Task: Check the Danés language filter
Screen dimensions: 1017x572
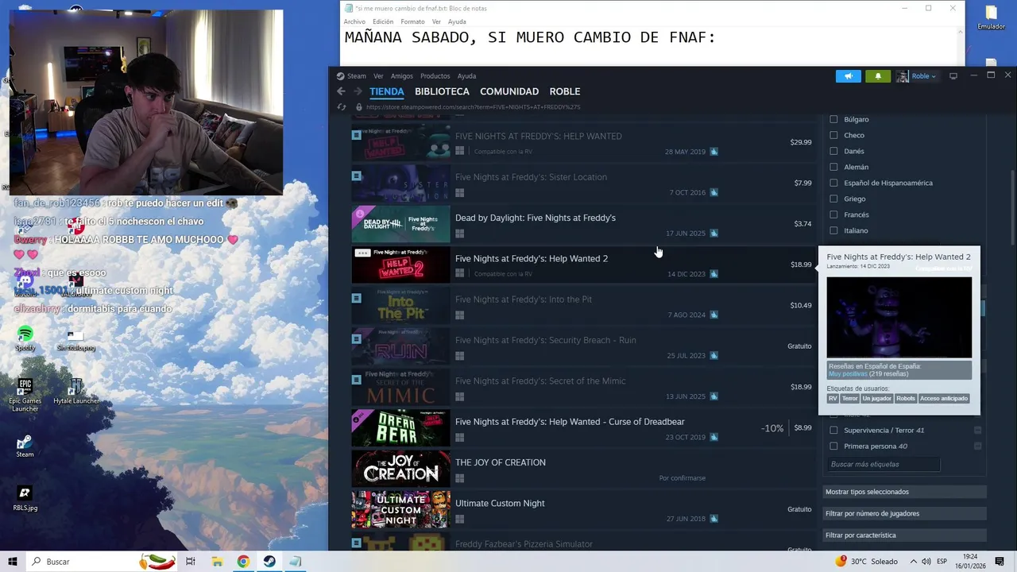Action: point(833,151)
